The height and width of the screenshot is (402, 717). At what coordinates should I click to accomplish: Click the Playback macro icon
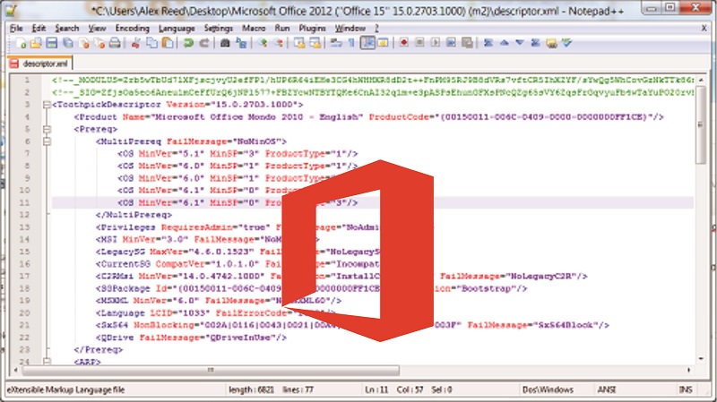point(436,43)
